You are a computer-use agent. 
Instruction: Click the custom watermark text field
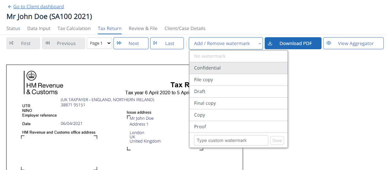click(x=231, y=140)
